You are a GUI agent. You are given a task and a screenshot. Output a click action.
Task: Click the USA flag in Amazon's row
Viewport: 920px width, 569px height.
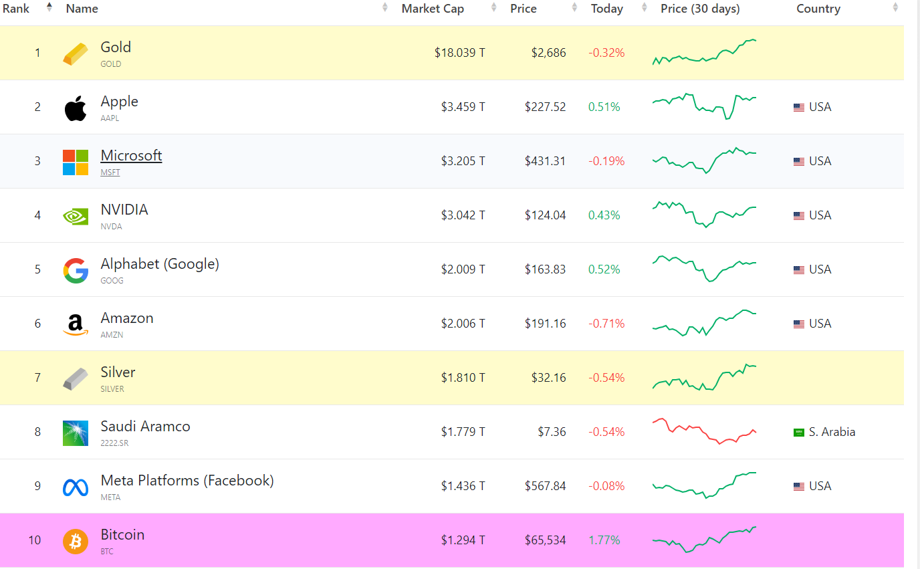click(x=799, y=324)
